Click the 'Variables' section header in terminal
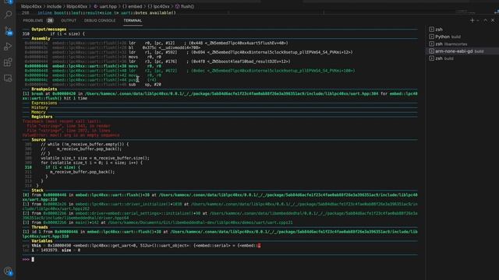This screenshot has width=499, height=280. click(x=42, y=241)
